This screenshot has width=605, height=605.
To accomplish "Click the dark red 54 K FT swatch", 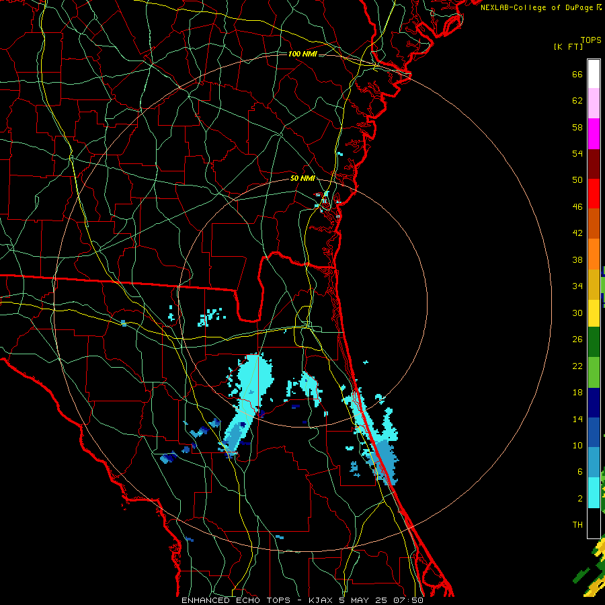I will pyautogui.click(x=594, y=164).
